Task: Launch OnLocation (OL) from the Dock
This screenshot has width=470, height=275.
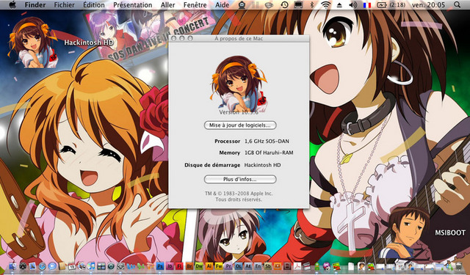Action: pos(239,266)
